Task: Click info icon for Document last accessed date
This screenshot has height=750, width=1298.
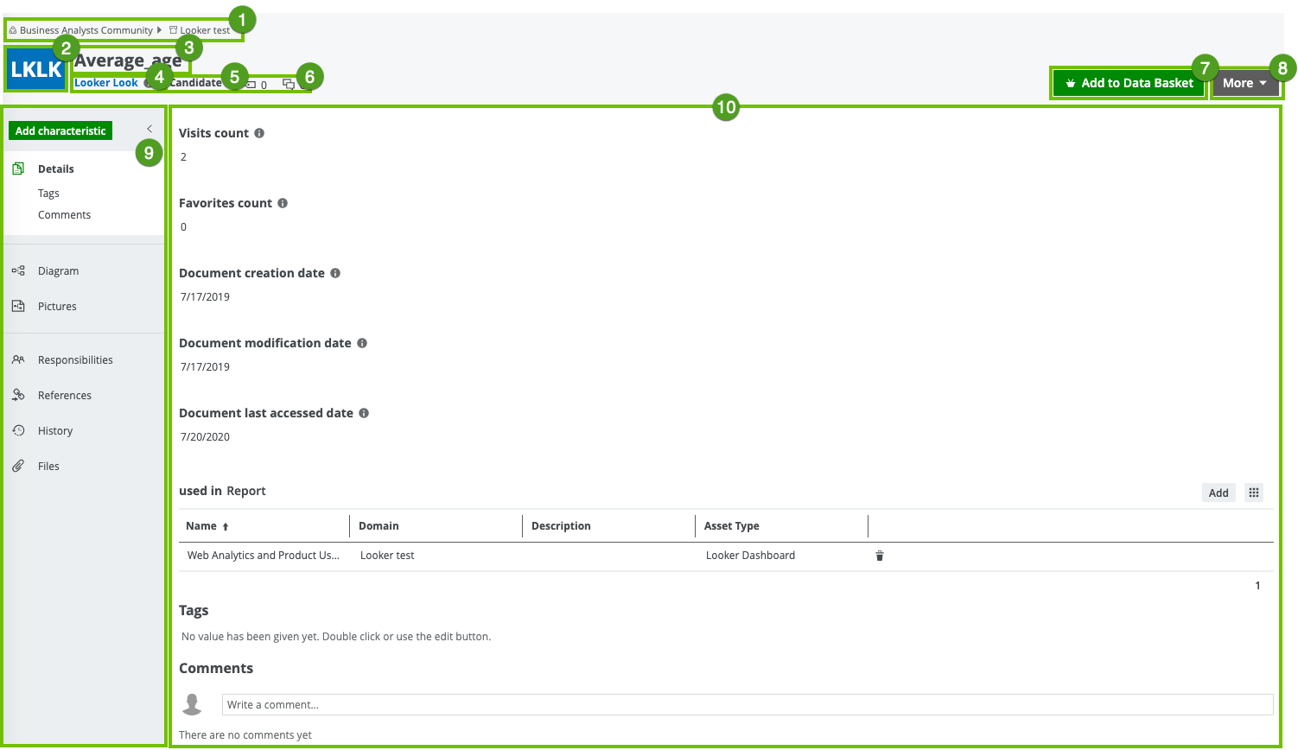Action: tap(364, 413)
